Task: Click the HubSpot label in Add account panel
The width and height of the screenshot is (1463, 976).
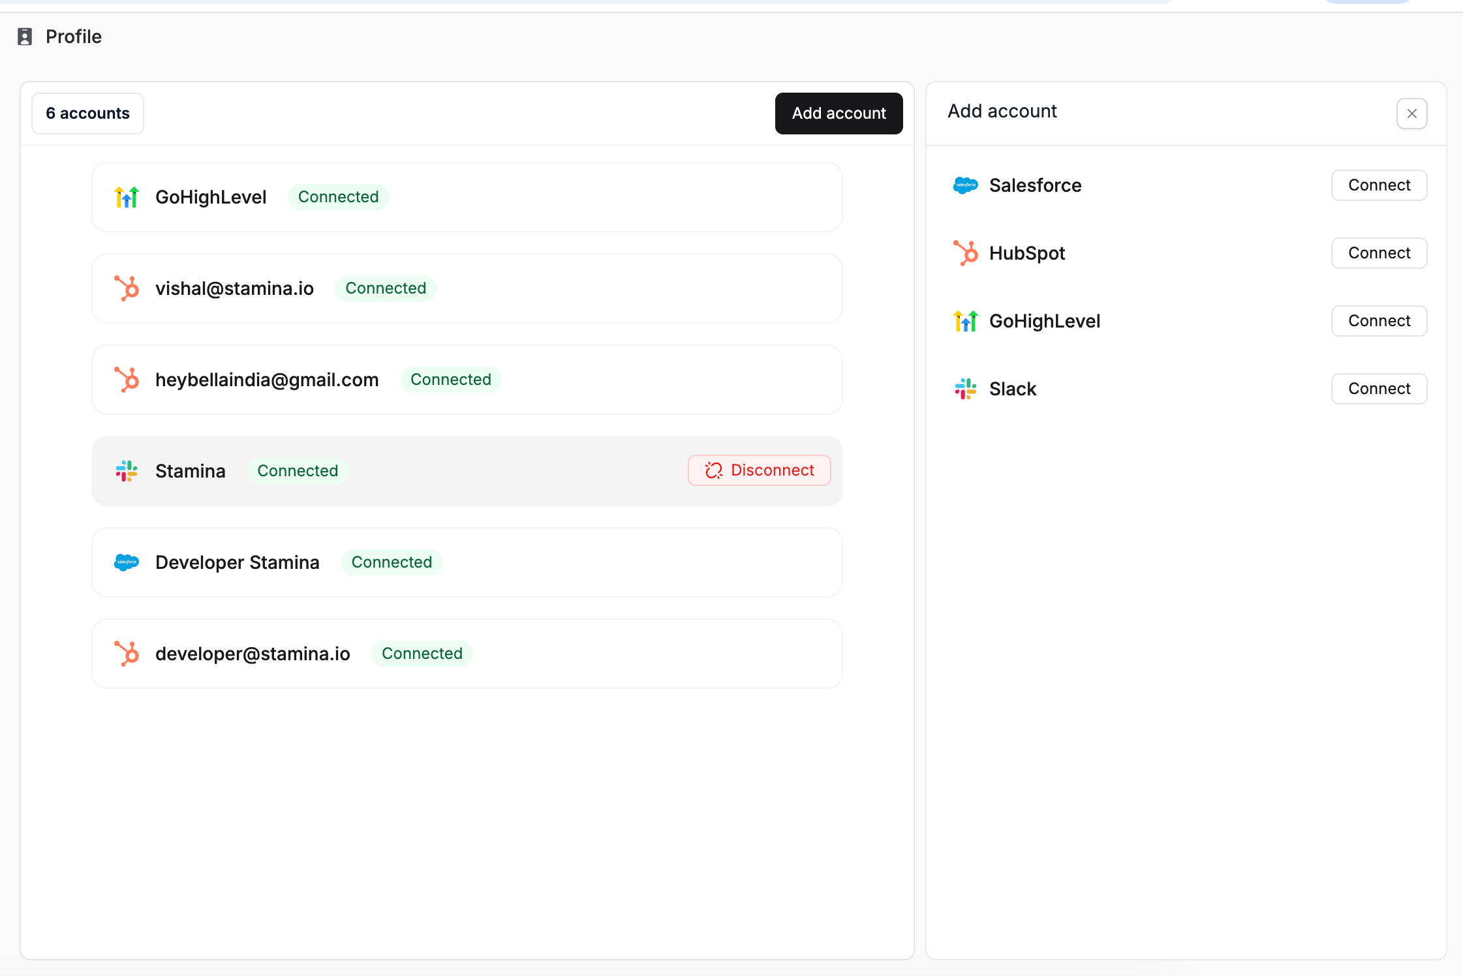Action: (x=1027, y=253)
